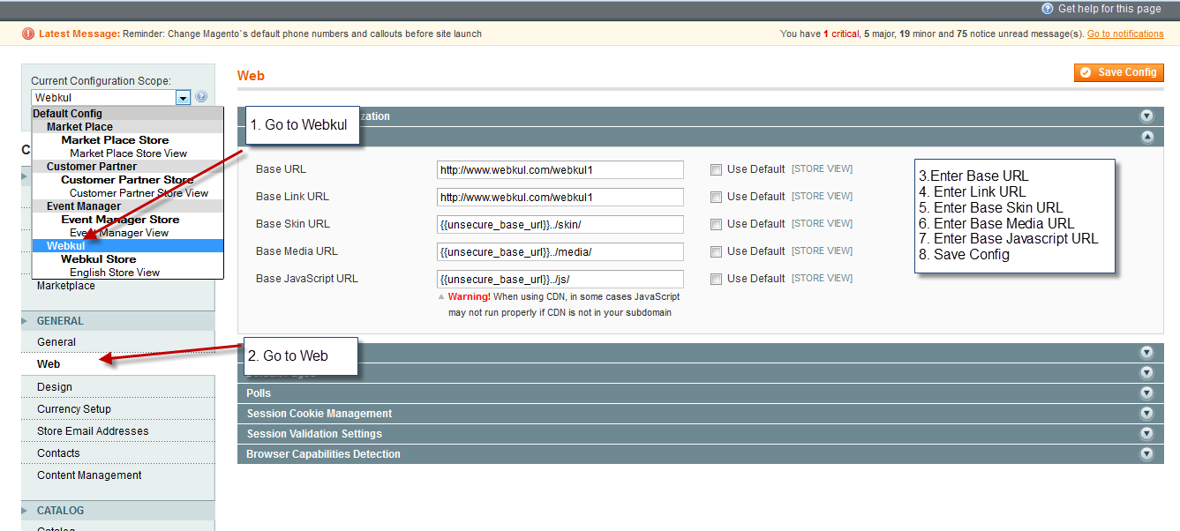Tick Use Default for Base URL
Screen dimensions: 1180x531
coord(716,169)
